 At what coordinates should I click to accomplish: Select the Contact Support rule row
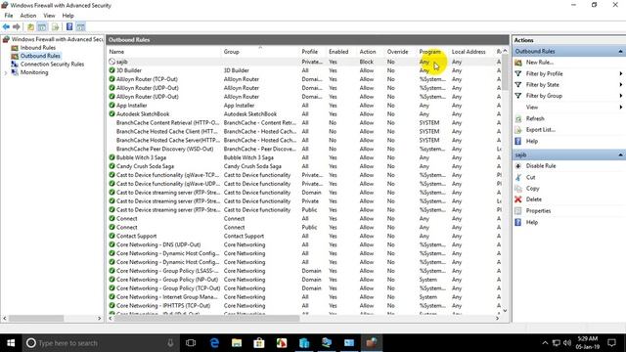point(304,236)
